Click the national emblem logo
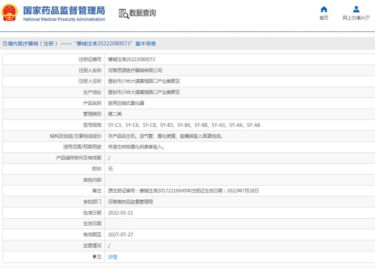 [10, 13]
